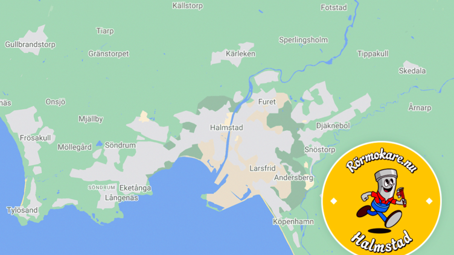Select the Söndrum place label
This screenshot has width=454, height=255.
click(x=120, y=145)
